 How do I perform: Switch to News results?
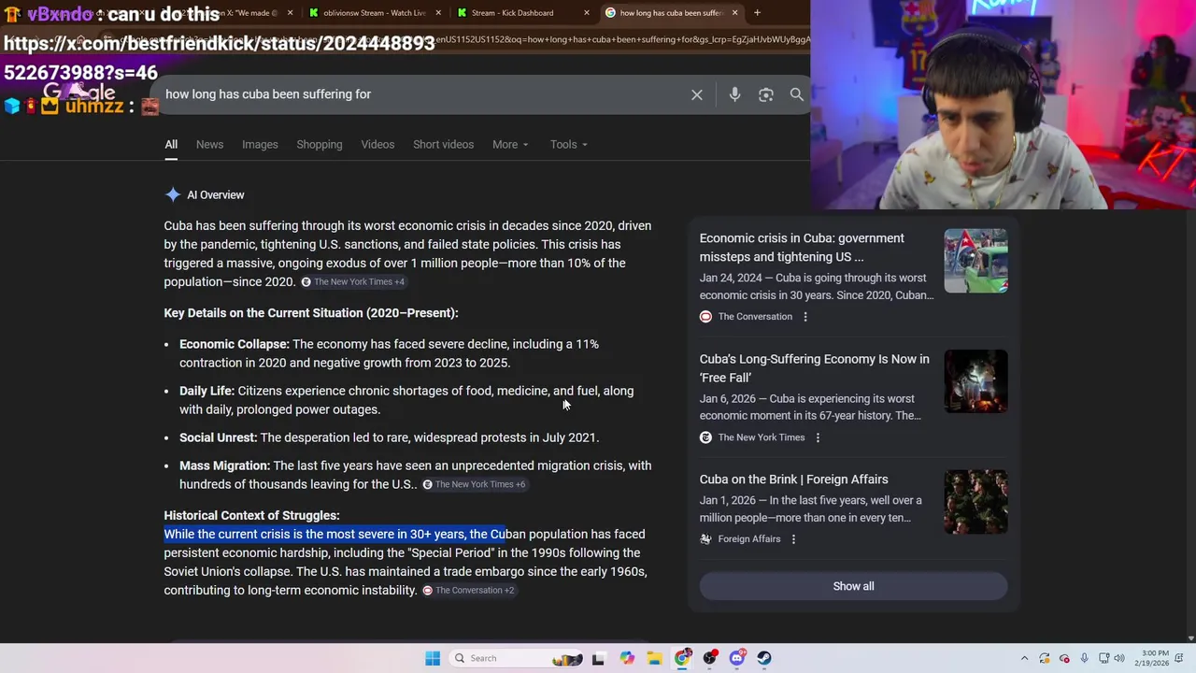coord(209,144)
